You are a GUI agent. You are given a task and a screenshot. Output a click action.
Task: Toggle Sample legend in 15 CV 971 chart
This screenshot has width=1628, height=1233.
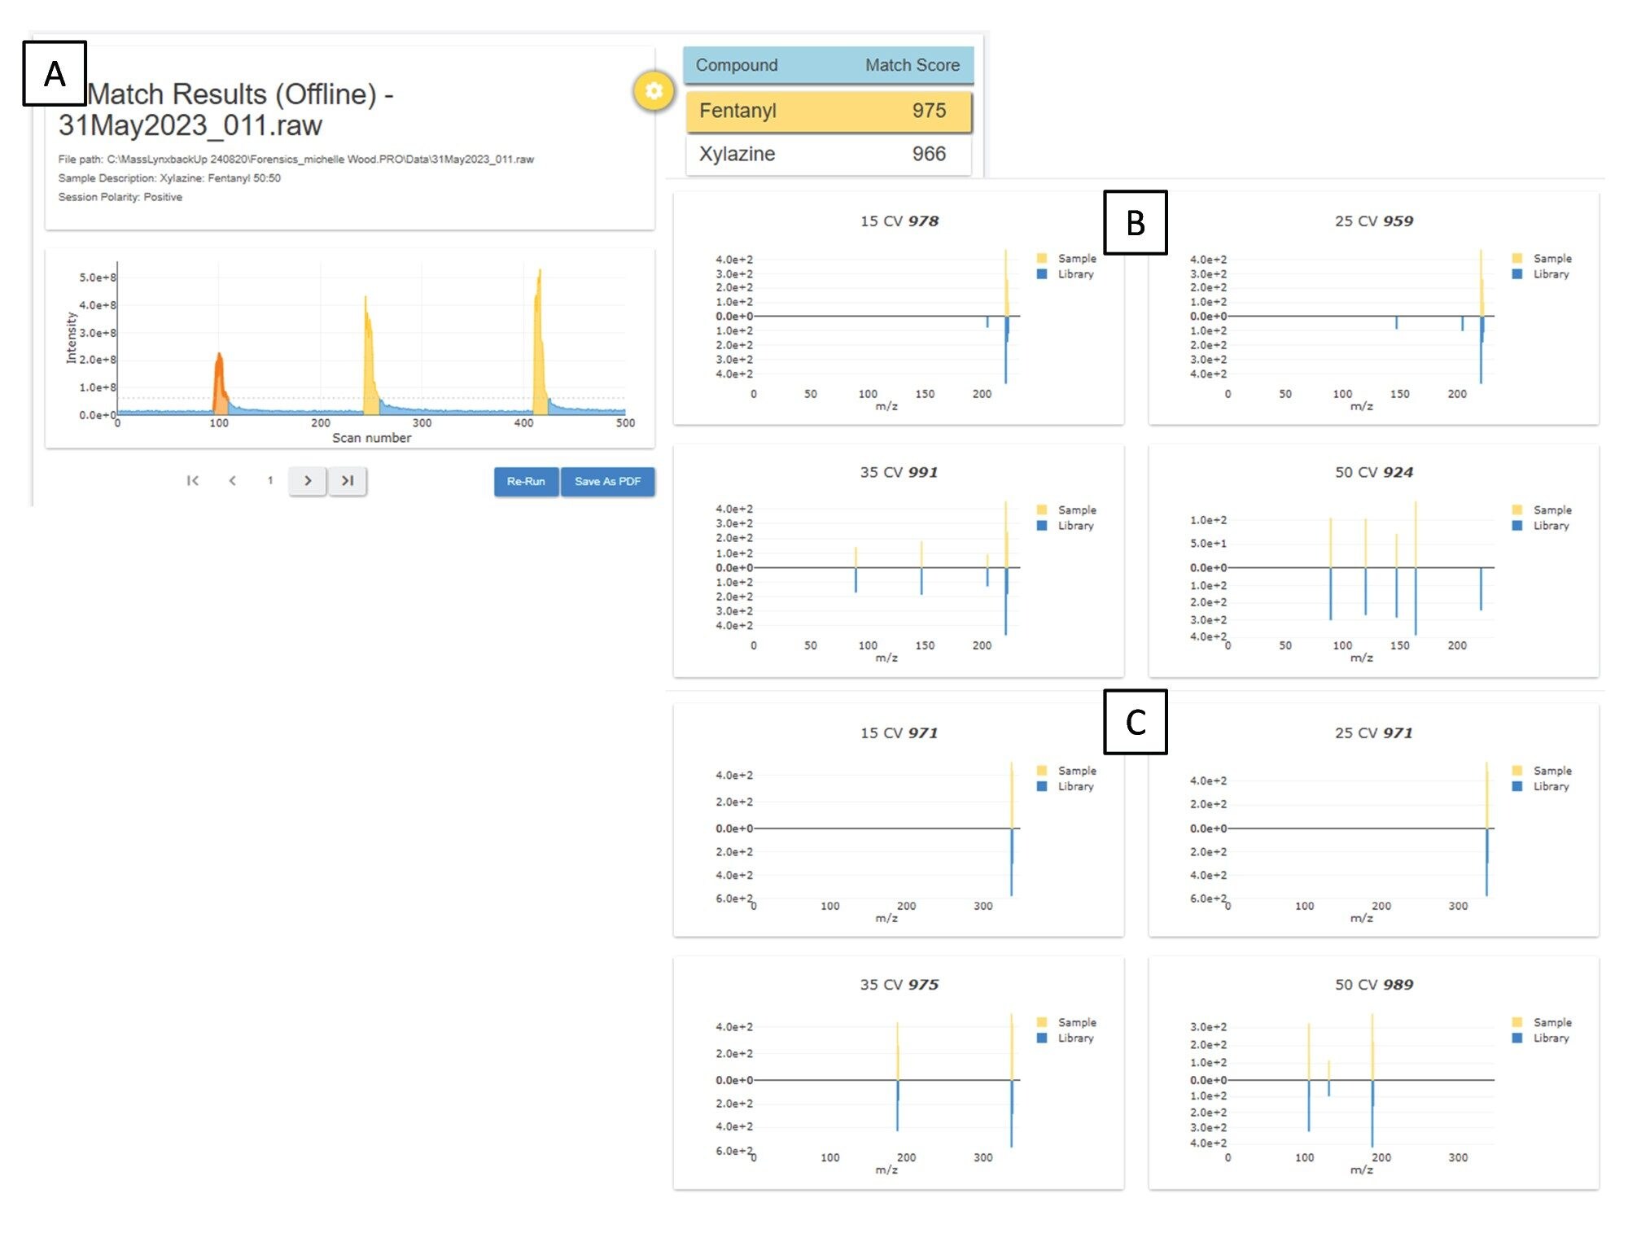[x=1066, y=771]
